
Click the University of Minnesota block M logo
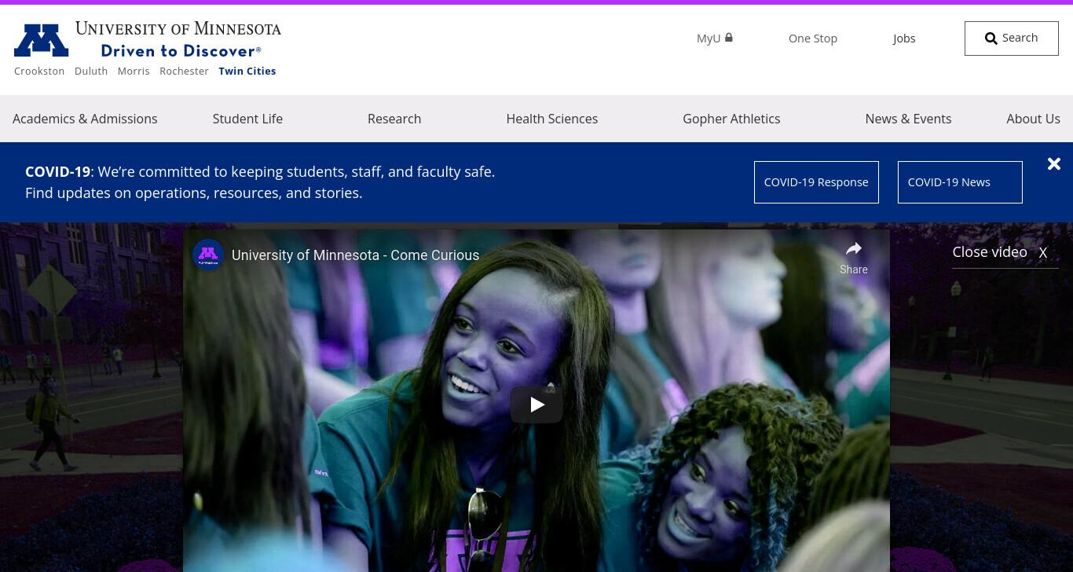(x=41, y=41)
